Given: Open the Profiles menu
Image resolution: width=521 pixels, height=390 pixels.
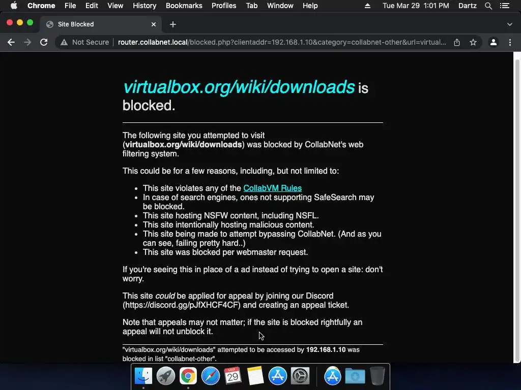Looking at the screenshot, I should [x=224, y=6].
